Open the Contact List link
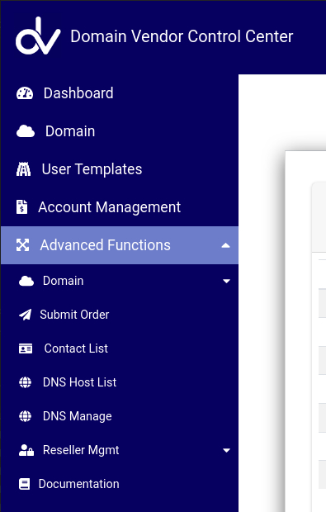326x512 pixels. click(x=120, y=348)
